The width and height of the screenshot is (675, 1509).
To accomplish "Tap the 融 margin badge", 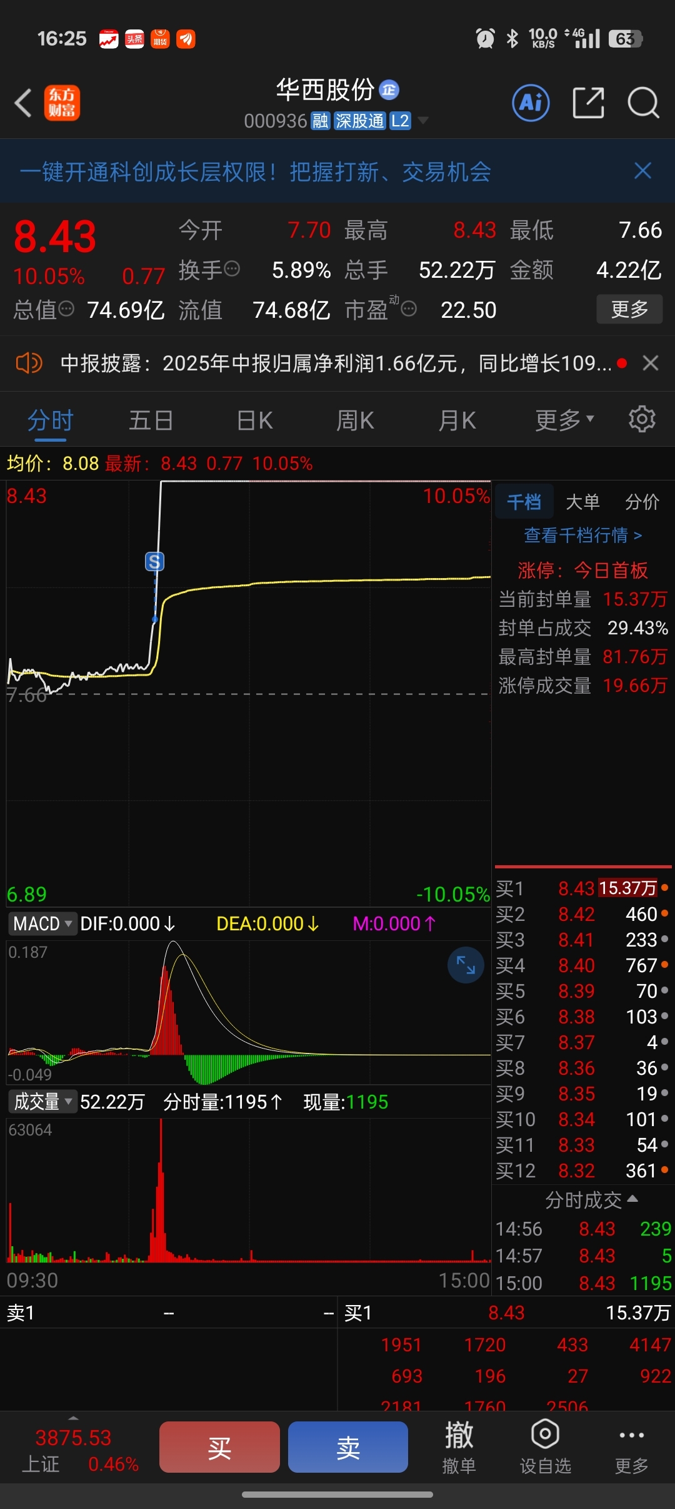I will (320, 121).
